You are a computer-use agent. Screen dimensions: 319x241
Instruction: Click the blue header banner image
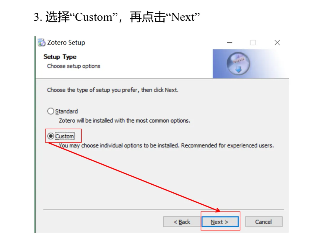[x=251, y=64]
